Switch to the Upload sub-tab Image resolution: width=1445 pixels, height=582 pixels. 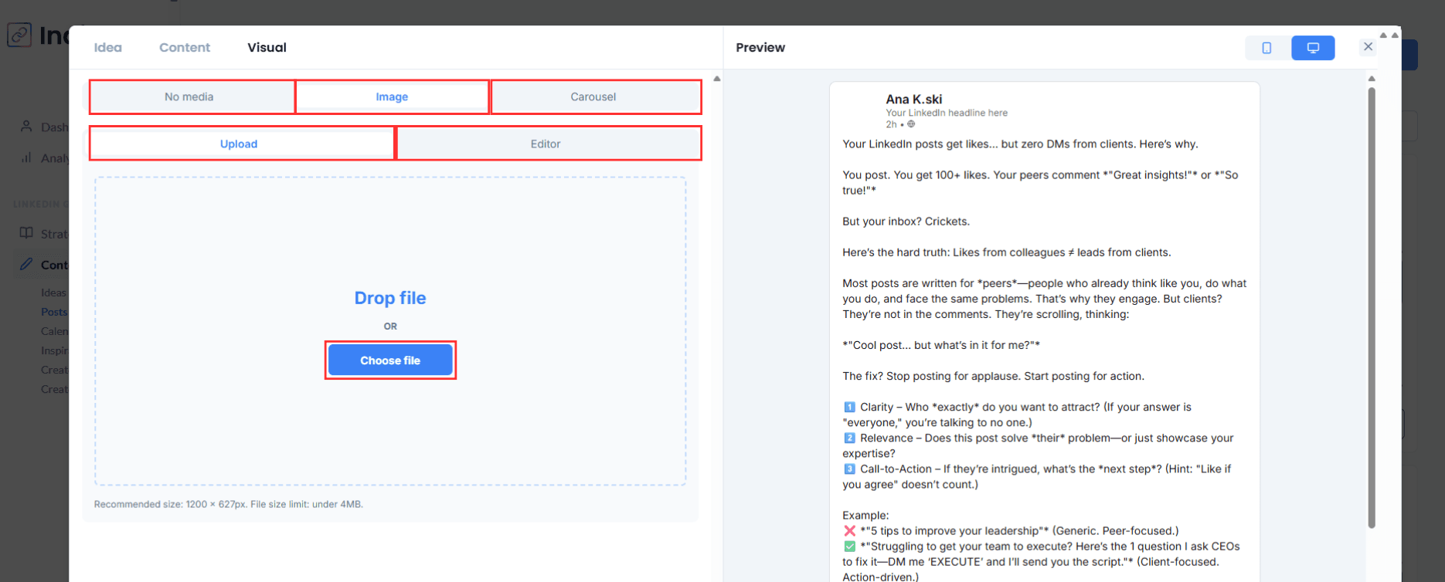pyautogui.click(x=239, y=144)
